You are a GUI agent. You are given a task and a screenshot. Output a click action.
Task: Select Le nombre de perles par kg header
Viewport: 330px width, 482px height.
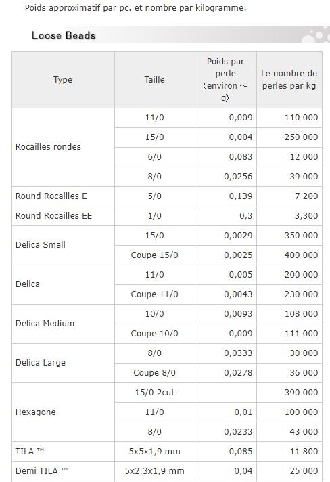(x=289, y=80)
